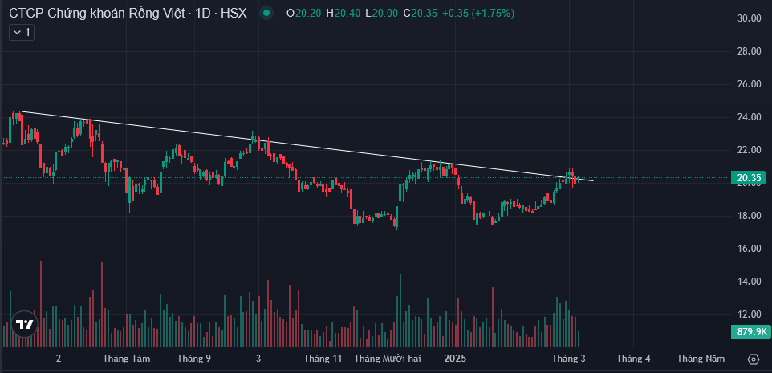The width and height of the screenshot is (772, 373).
Task: Click the open value O20.20
Action: pyautogui.click(x=305, y=14)
